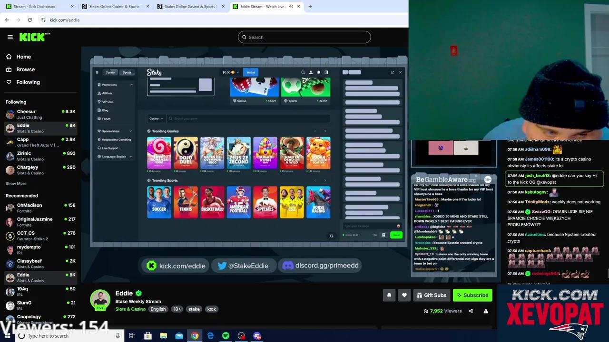609x342 pixels.
Task: Click the Stake notifications bell icon
Action: pyautogui.click(x=318, y=72)
